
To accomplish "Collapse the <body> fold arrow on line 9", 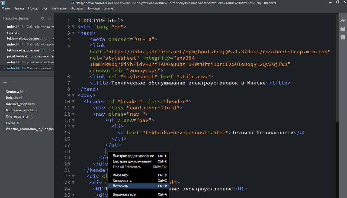I will 73,95.
